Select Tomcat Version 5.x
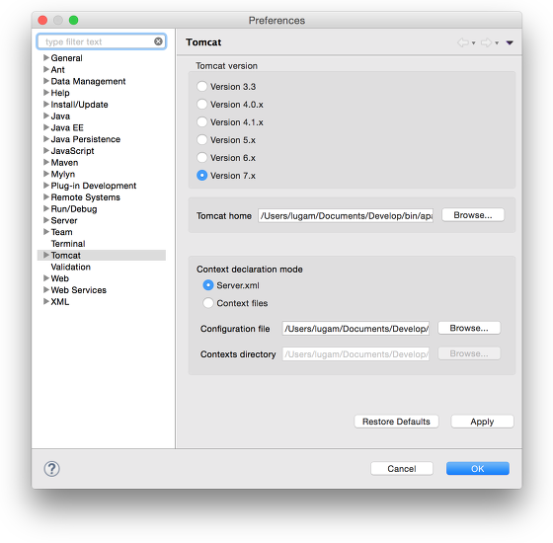 click(x=201, y=140)
